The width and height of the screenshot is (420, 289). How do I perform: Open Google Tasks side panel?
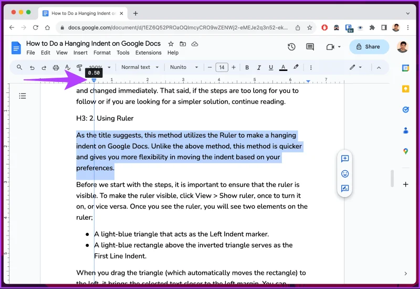pos(405,109)
